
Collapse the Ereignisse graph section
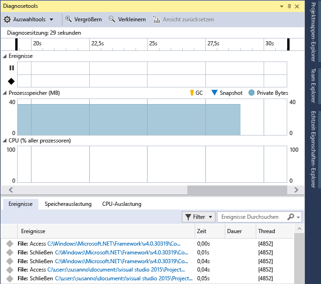click(x=5, y=56)
